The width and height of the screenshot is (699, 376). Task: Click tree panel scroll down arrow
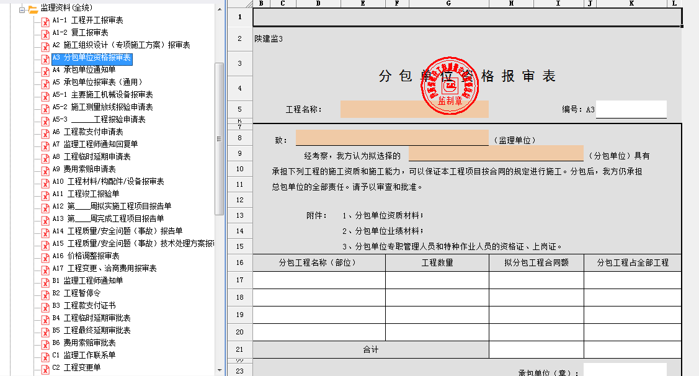[x=219, y=371]
